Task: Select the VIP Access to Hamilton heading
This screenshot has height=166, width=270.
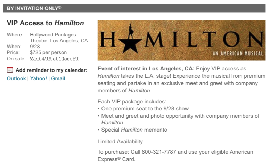Action: (x=45, y=23)
